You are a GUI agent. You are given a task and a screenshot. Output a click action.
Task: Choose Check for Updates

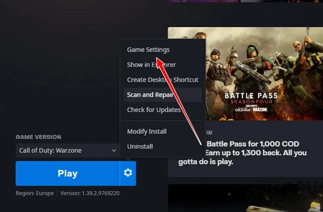(154, 110)
